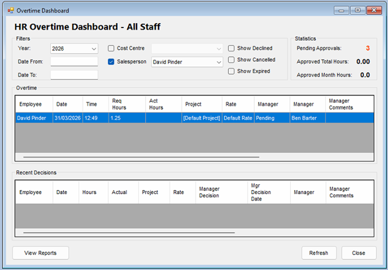Click the Pending status cell
This screenshot has width=388, height=270.
[272, 118]
